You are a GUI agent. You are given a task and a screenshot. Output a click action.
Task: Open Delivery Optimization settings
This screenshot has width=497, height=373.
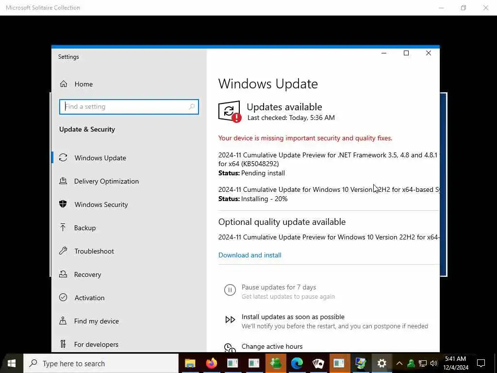[106, 181]
